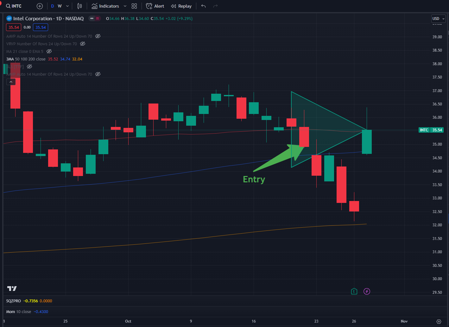The height and width of the screenshot is (327, 449).
Task: Select the D daily interval
Action: tap(53, 6)
